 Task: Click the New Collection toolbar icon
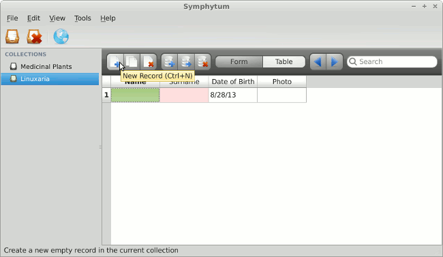[12, 37]
